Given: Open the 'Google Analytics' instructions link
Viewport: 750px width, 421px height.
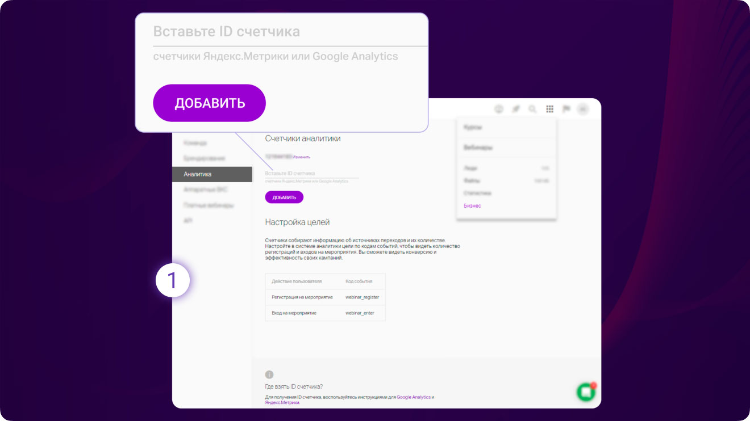Looking at the screenshot, I should coord(413,397).
